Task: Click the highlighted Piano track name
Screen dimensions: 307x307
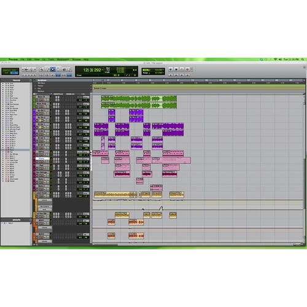Action: coord(42,158)
